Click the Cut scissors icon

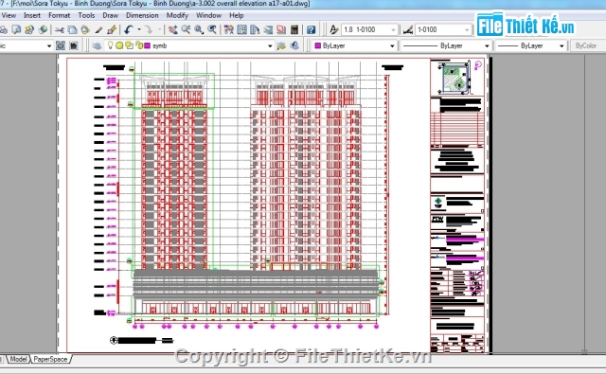59,29
